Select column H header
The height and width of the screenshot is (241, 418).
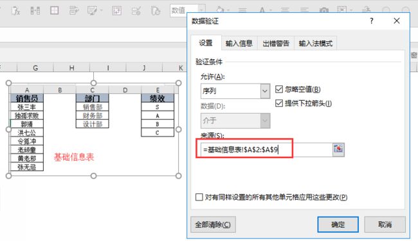tap(71, 68)
